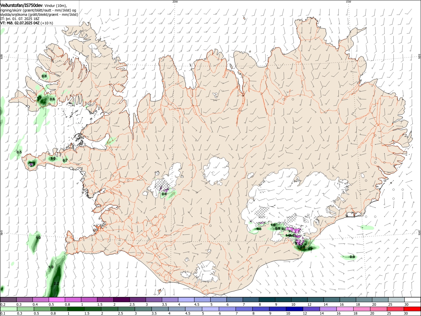
Task: Pick navy blue lower swatch between 10 and 12
Action: coord(294,309)
